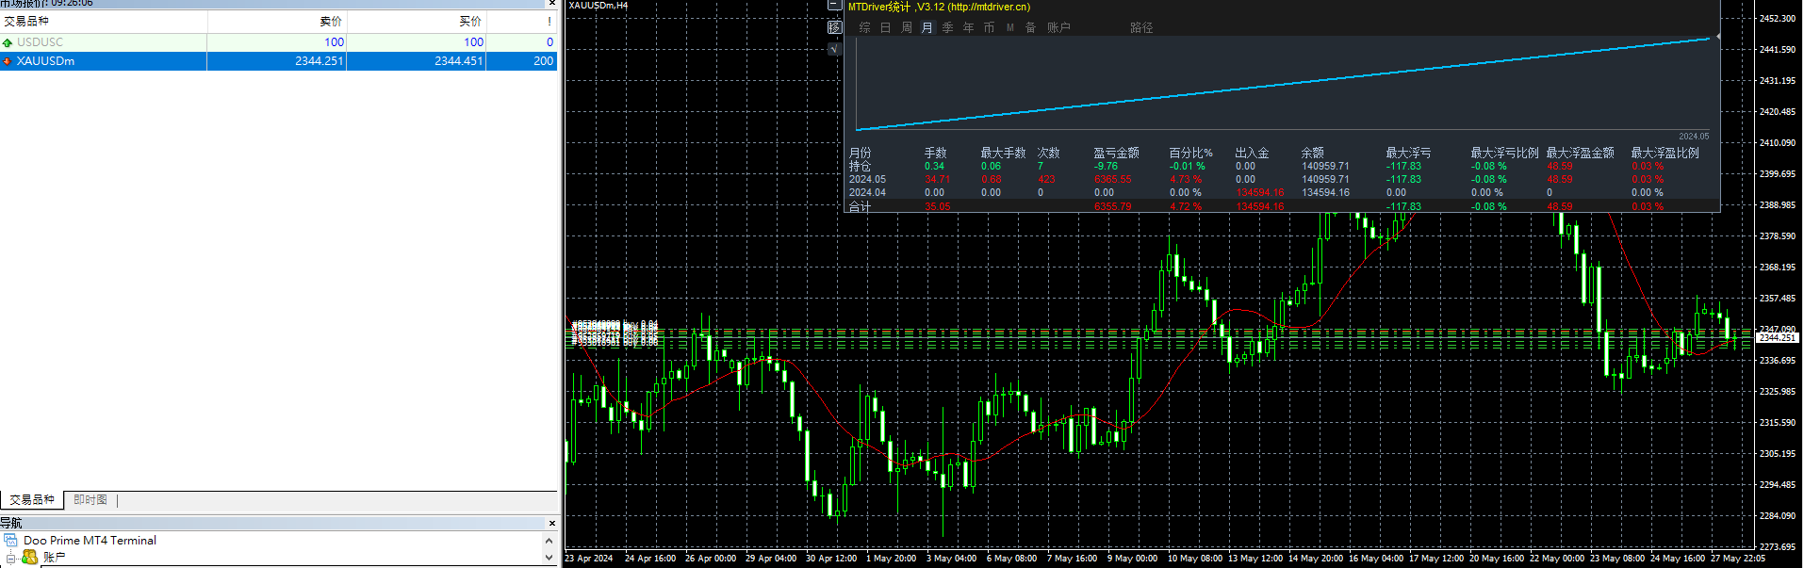Select the M tab in MTDriver
1804x568 pixels.
[1010, 28]
